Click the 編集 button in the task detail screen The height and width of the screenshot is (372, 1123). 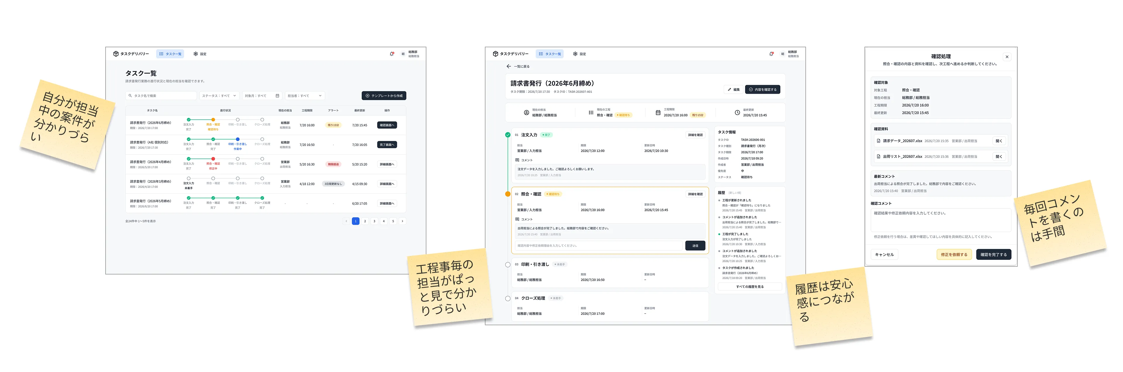pyautogui.click(x=734, y=90)
